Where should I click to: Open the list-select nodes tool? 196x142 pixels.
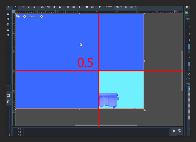42,7
